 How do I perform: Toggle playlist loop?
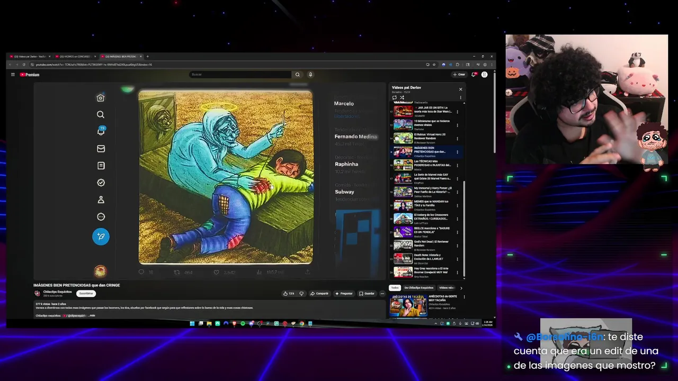[x=394, y=98]
